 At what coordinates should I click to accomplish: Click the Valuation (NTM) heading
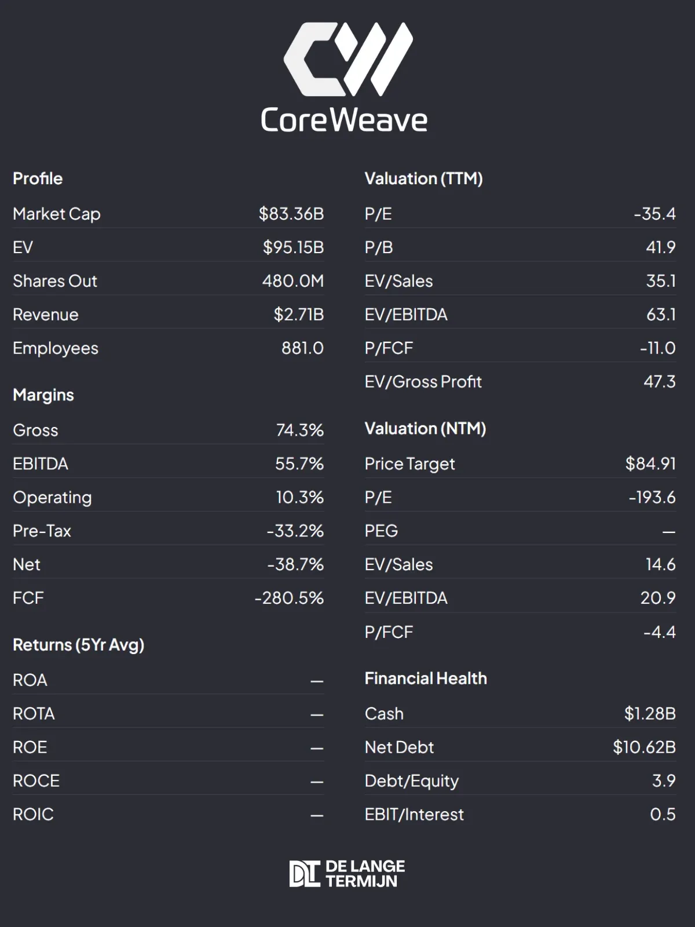click(425, 429)
